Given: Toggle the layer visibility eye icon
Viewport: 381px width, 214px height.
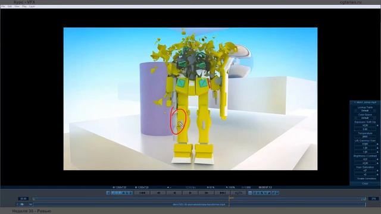Looking at the screenshot, I should click(x=22, y=204).
